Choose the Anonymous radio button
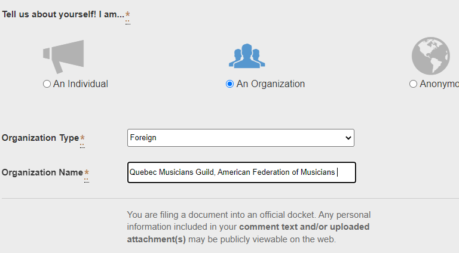The height and width of the screenshot is (253, 459). [413, 84]
